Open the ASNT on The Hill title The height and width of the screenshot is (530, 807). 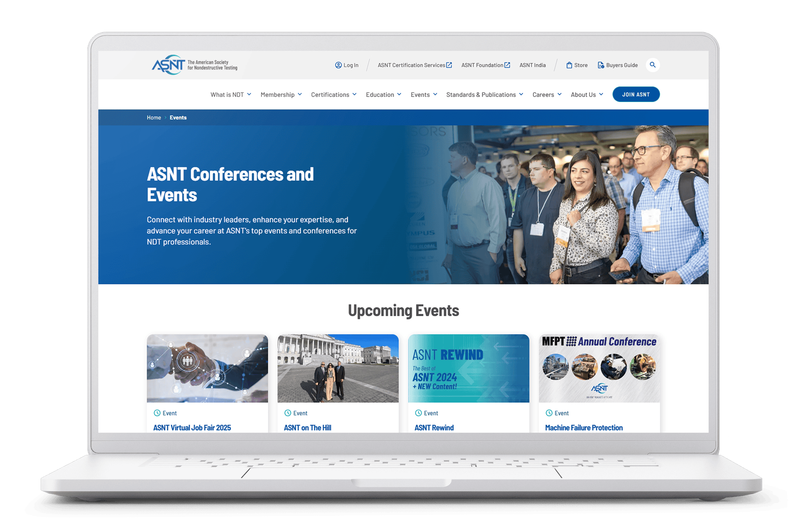[307, 428]
